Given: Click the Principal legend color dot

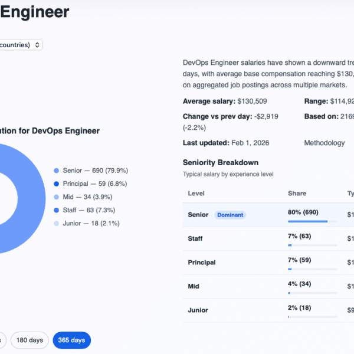Looking at the screenshot, I should point(57,183).
